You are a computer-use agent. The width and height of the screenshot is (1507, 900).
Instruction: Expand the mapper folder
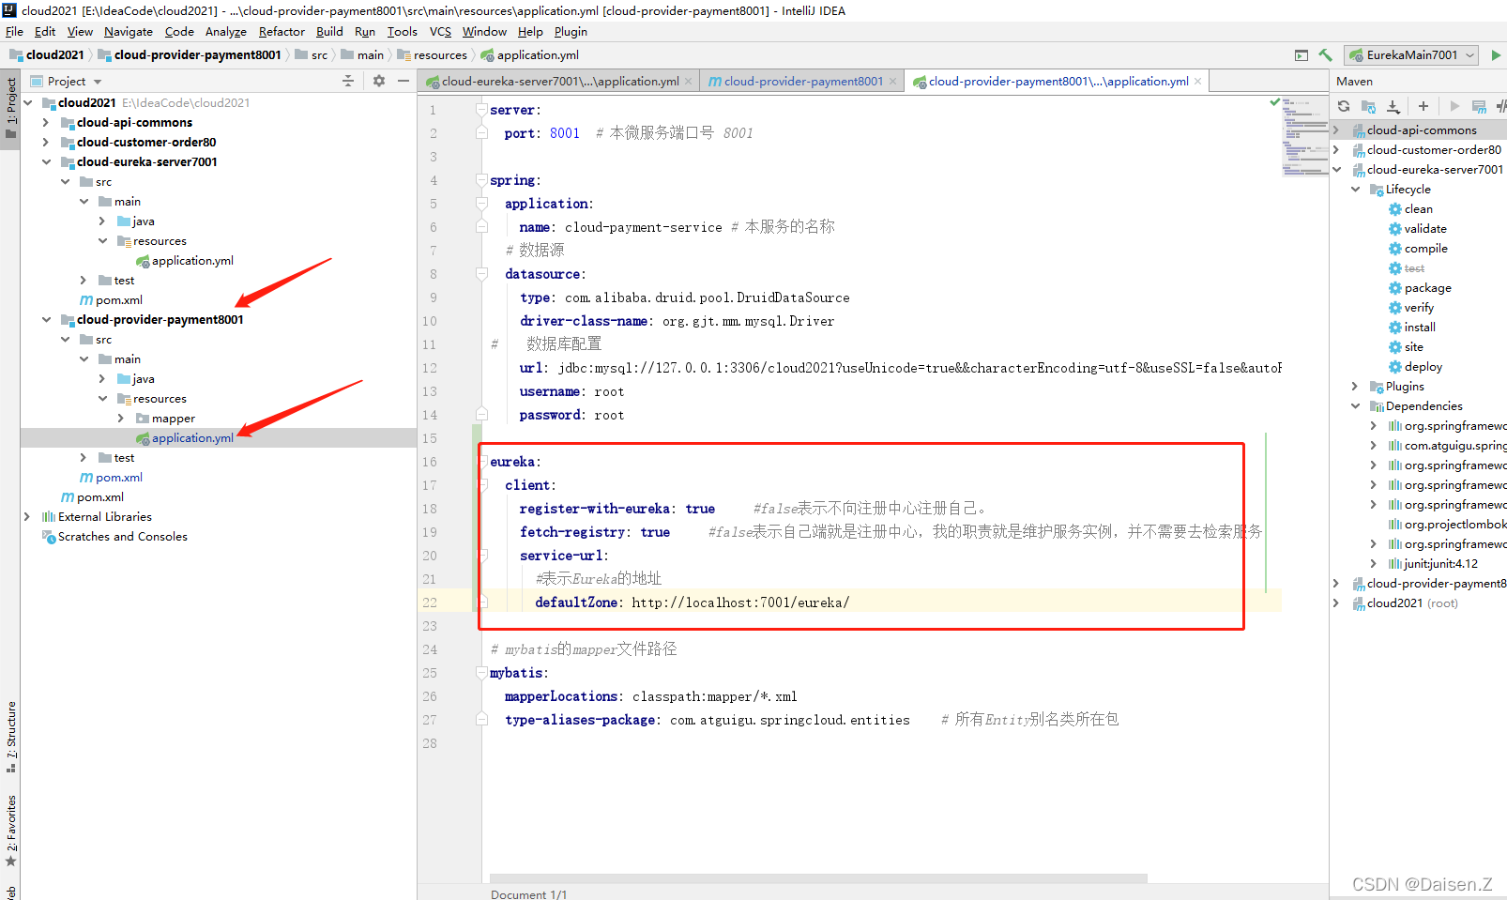coord(120,419)
